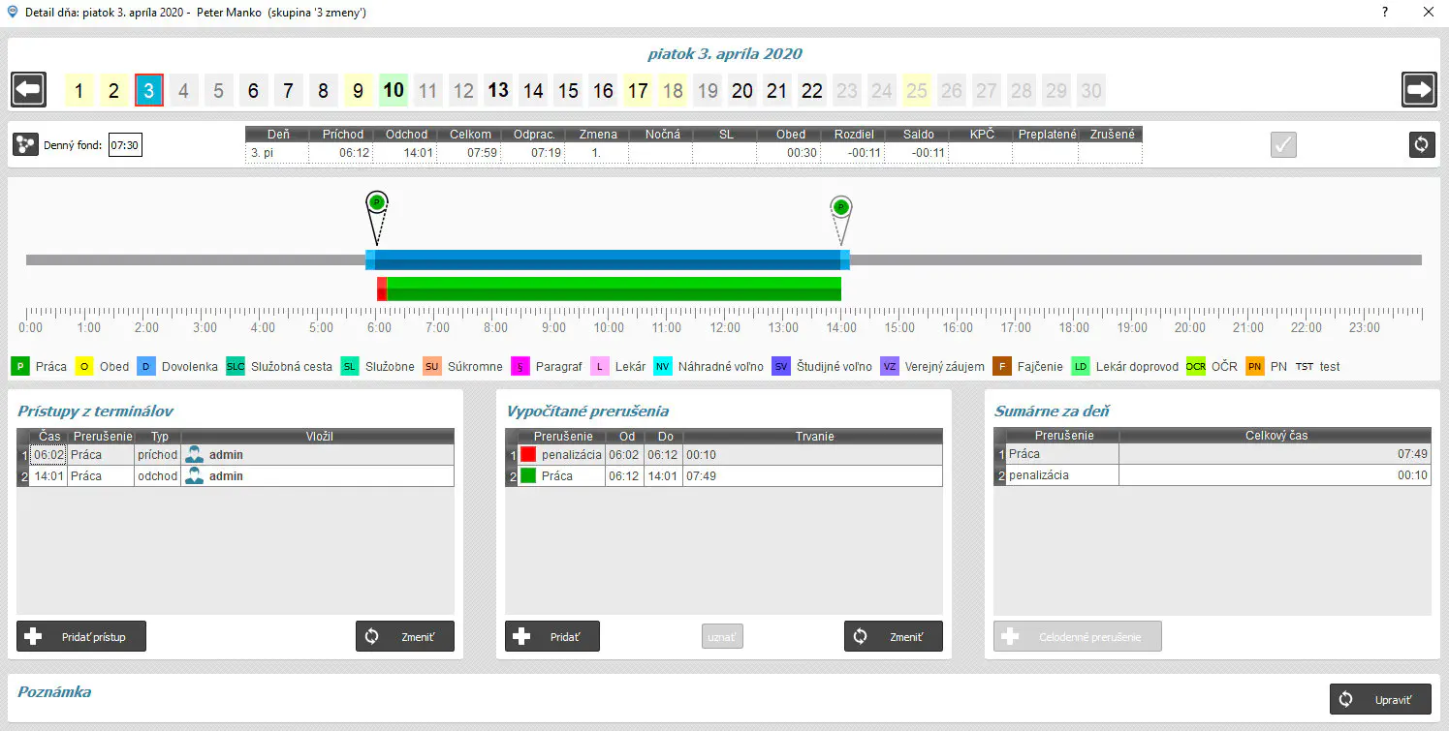Image resolution: width=1449 pixels, height=731 pixels.
Task: Select day 10 in the day strip
Action: [394, 90]
